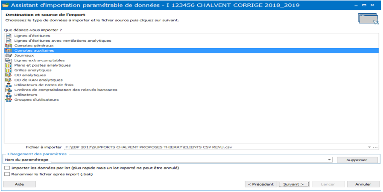Image resolution: width=383 pixels, height=192 pixels.
Task: Choose "Lignes extra-comptables" entry
Action: tap(40, 60)
